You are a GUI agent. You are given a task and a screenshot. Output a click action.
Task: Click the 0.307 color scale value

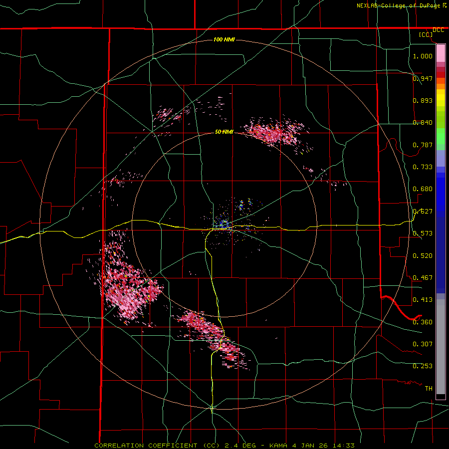[x=423, y=344]
